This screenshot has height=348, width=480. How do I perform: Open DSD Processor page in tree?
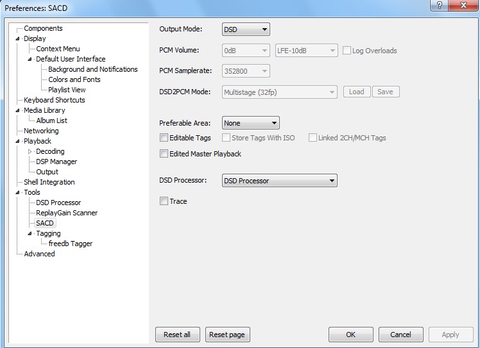58,203
